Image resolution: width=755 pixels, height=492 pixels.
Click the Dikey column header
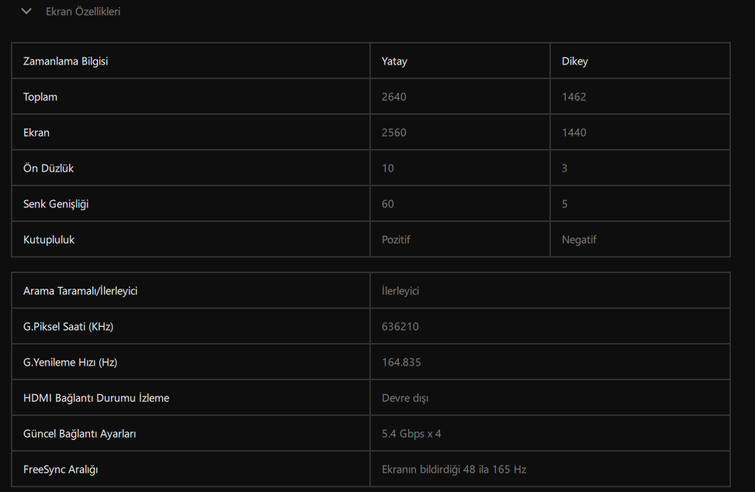click(574, 61)
